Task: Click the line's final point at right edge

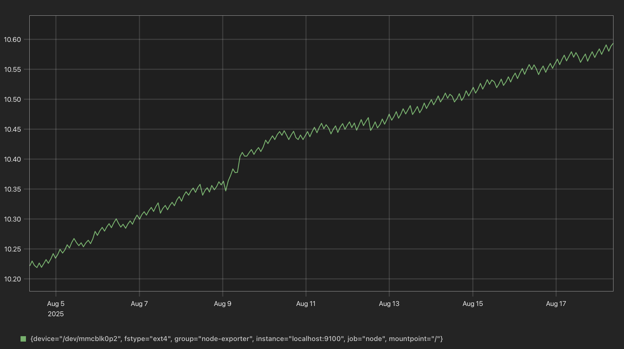Action: click(613, 44)
